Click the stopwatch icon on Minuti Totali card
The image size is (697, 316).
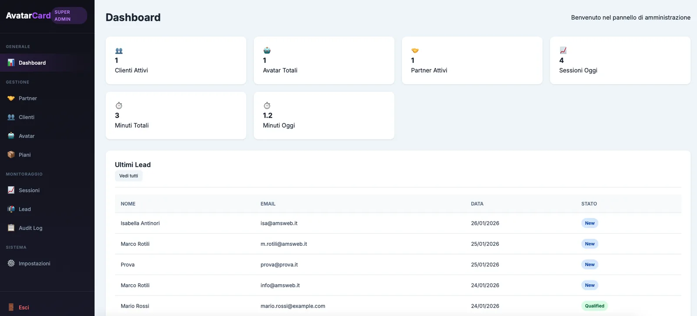click(119, 105)
